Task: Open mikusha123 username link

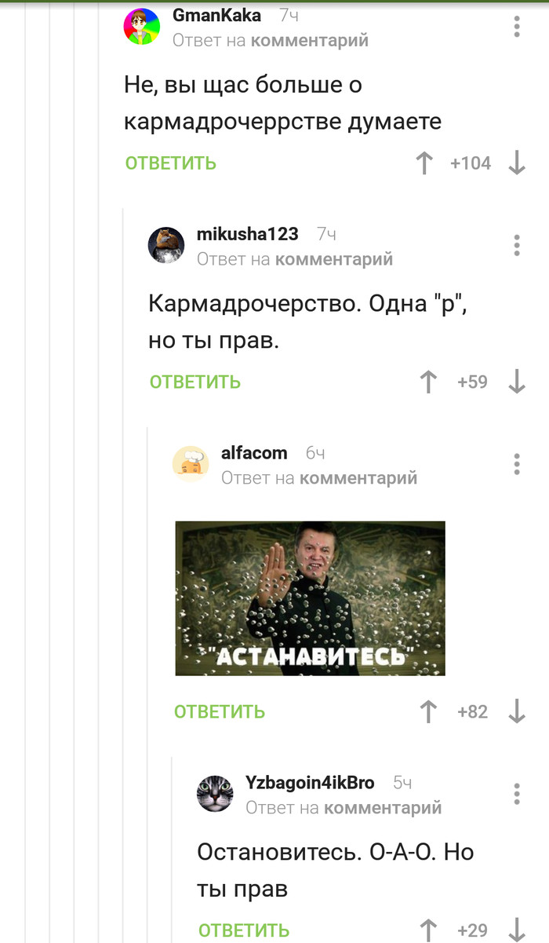Action: (x=247, y=234)
